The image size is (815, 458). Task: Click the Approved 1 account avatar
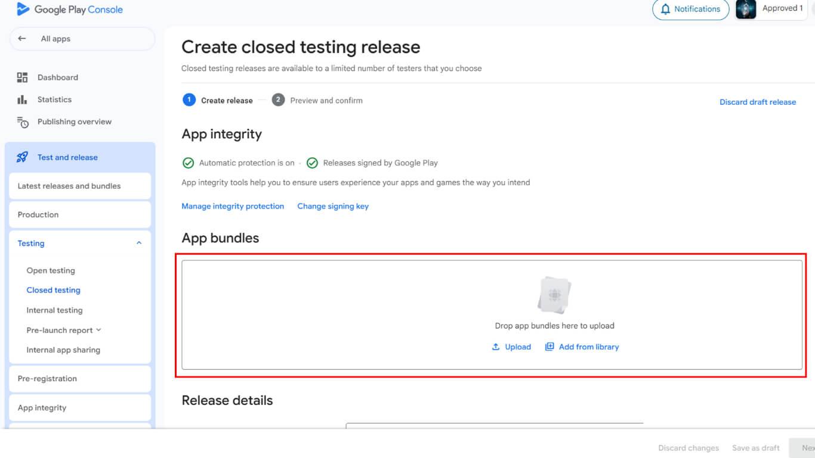[x=746, y=10]
